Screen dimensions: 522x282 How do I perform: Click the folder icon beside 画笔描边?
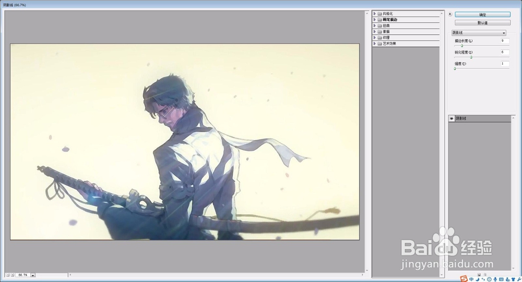[x=379, y=20]
